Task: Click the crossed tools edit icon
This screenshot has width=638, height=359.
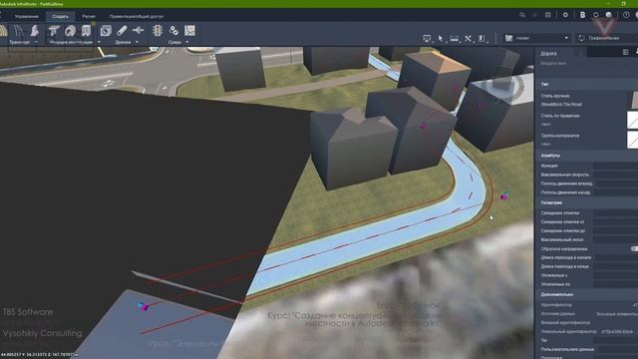Action: tap(468, 38)
